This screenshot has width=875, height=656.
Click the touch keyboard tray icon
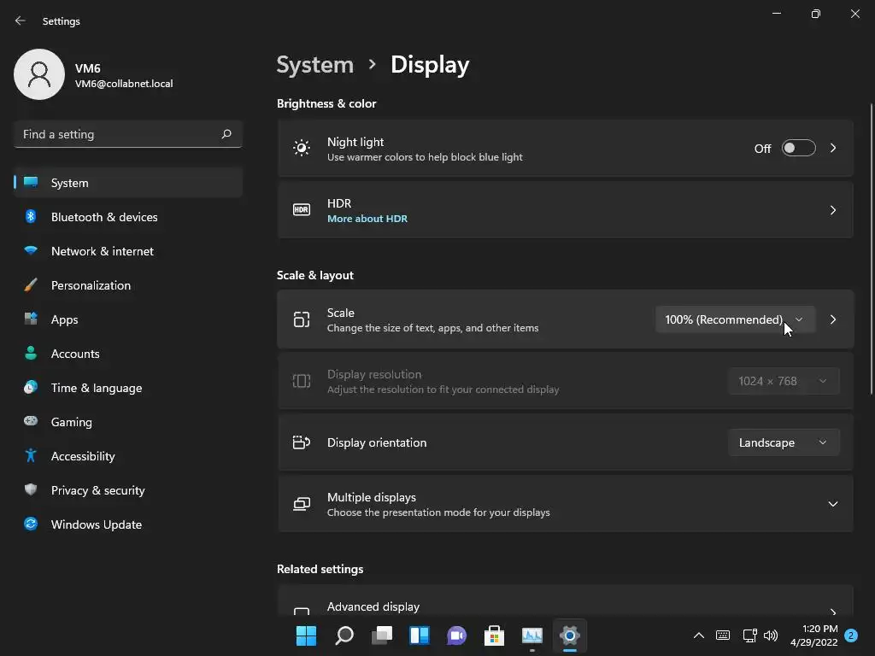[x=723, y=635]
